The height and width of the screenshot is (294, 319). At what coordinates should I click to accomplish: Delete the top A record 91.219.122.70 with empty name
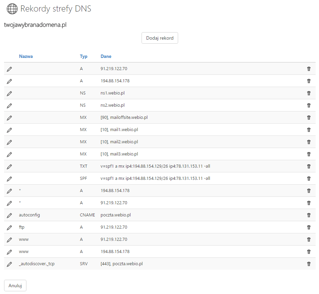309,69
